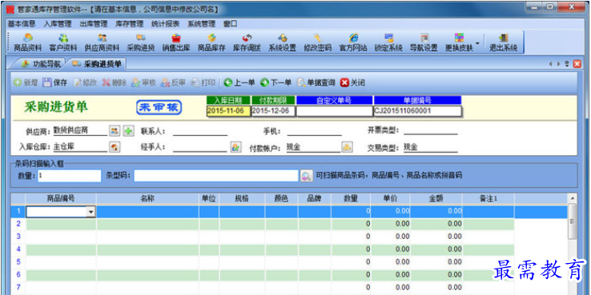Open the 统计报表 menu
The height and width of the screenshot is (295, 591).
click(166, 24)
